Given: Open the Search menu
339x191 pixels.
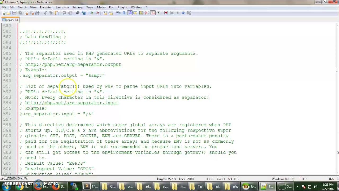Looking at the screenshot, I should click(x=22, y=7).
